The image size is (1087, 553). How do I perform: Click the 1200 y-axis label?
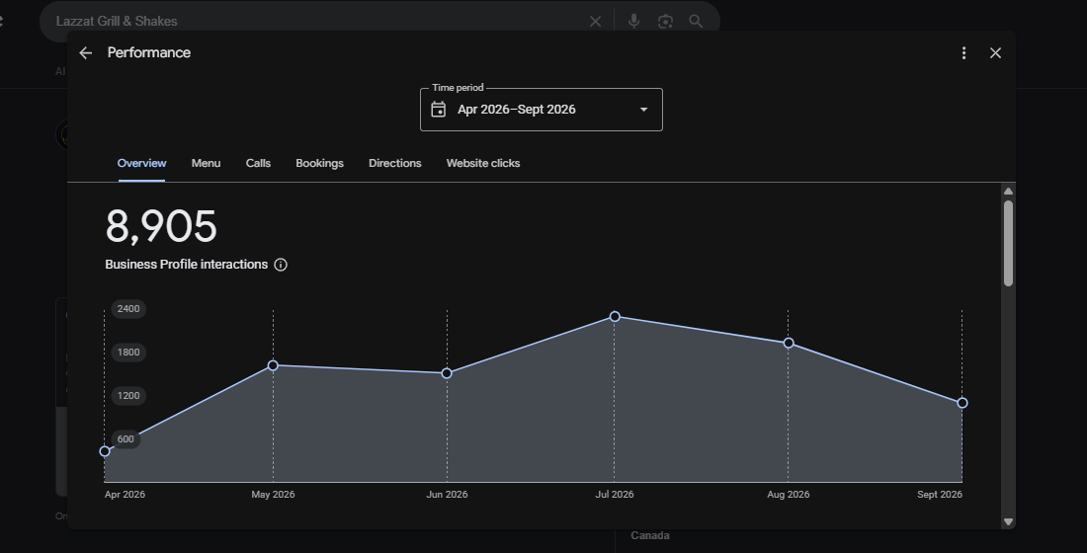coord(128,396)
